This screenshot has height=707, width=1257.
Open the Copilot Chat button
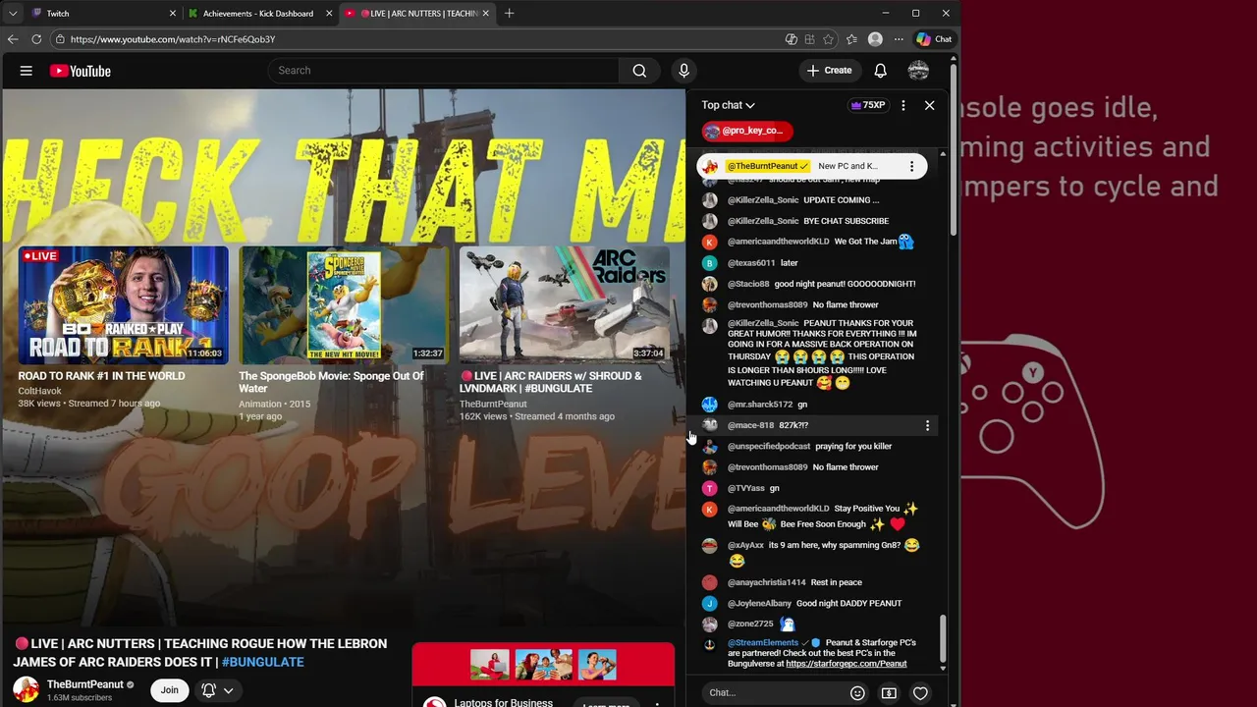tap(934, 39)
